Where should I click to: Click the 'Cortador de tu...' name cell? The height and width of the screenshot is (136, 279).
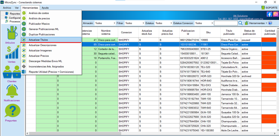pos(108,49)
